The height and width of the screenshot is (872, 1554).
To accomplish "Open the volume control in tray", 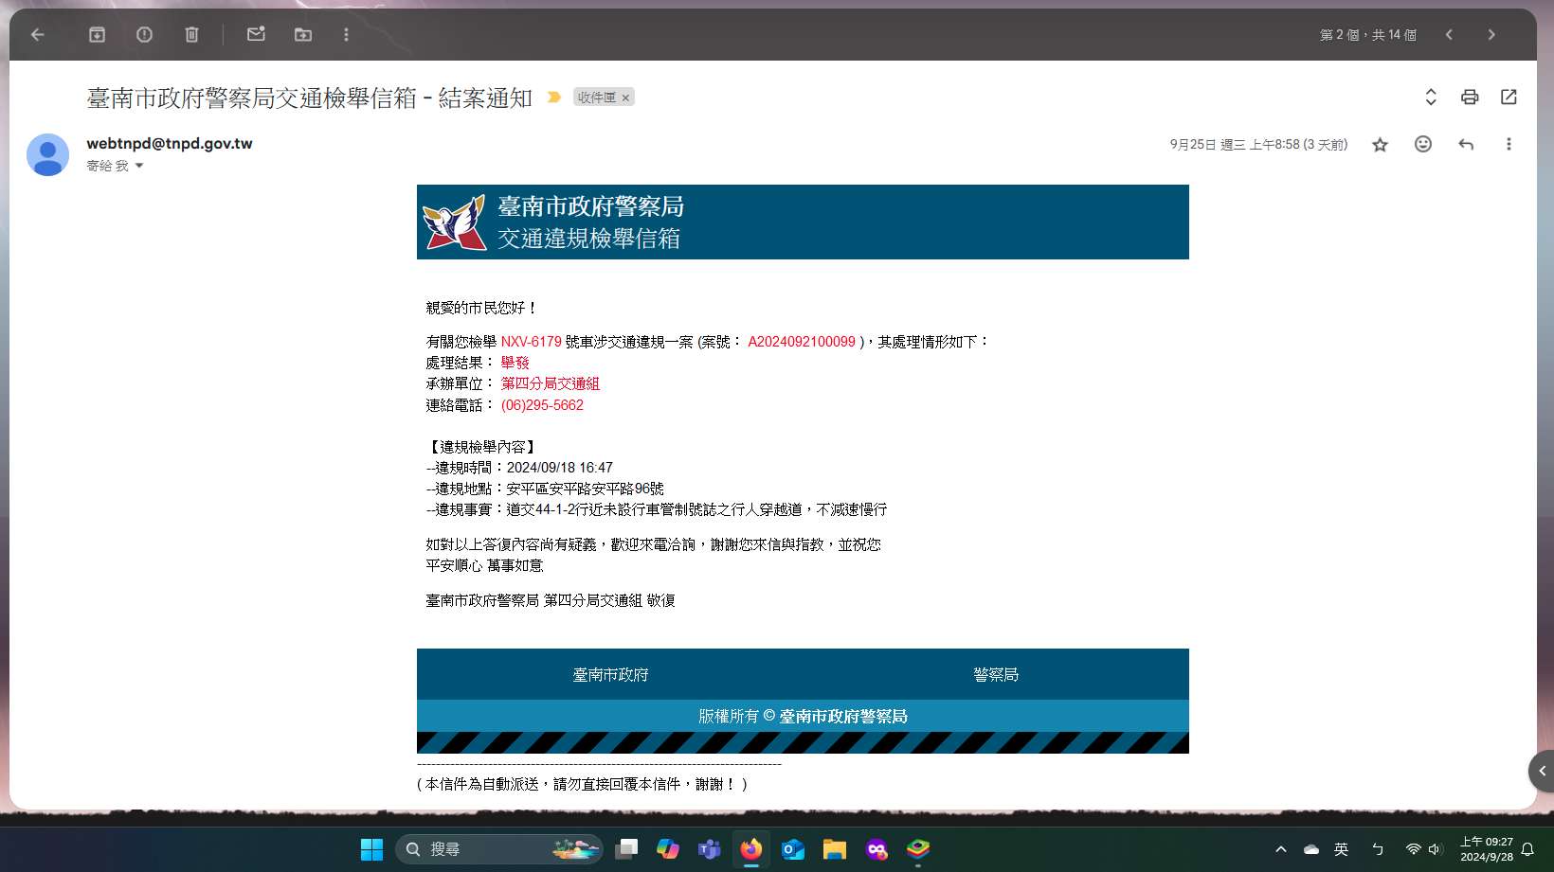I will coord(1435,849).
